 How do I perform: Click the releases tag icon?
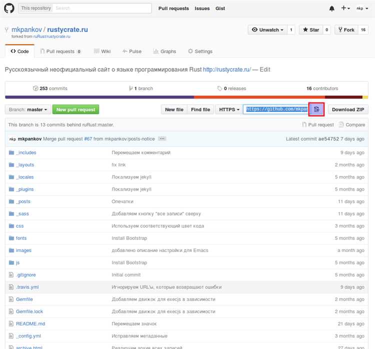[219, 88]
